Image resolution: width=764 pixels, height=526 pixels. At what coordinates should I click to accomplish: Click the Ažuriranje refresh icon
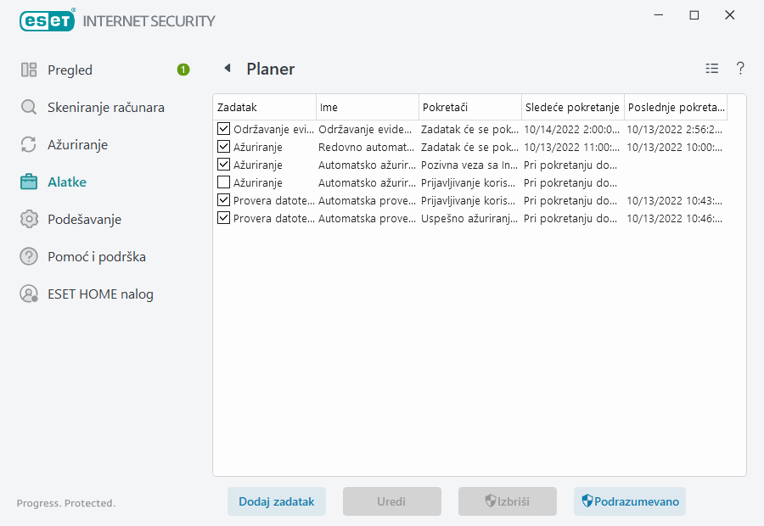pos(29,144)
